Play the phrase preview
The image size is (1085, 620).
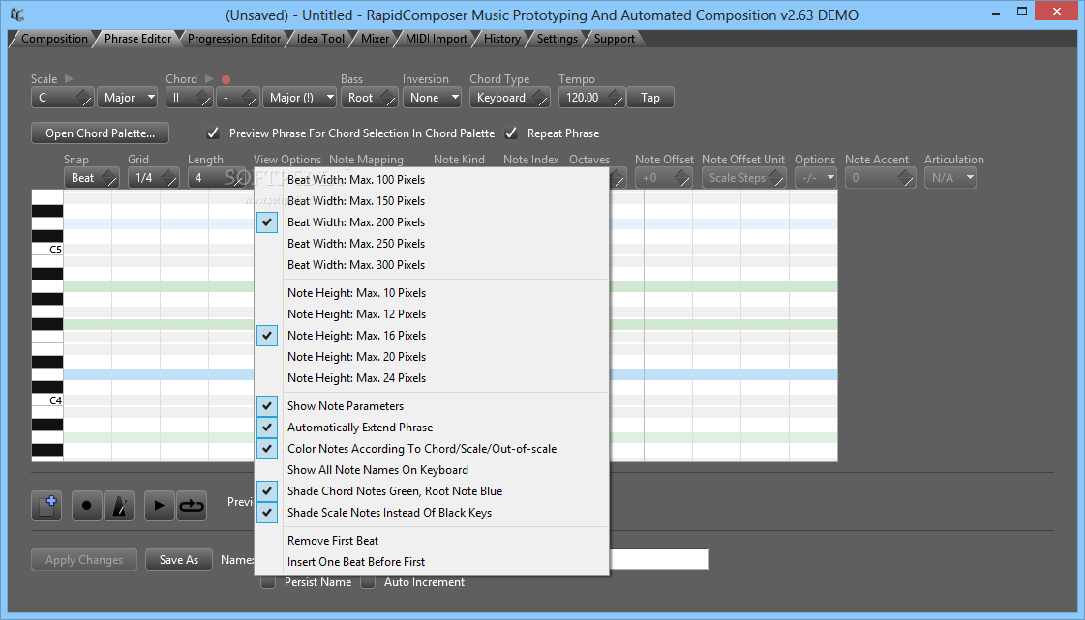click(x=159, y=506)
